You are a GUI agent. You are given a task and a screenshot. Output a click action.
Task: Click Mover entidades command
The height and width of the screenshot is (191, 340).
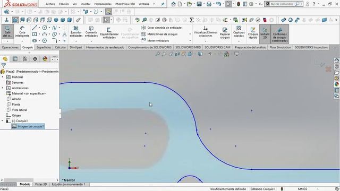(155, 40)
